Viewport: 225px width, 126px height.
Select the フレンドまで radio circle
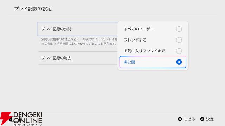pos(179,40)
